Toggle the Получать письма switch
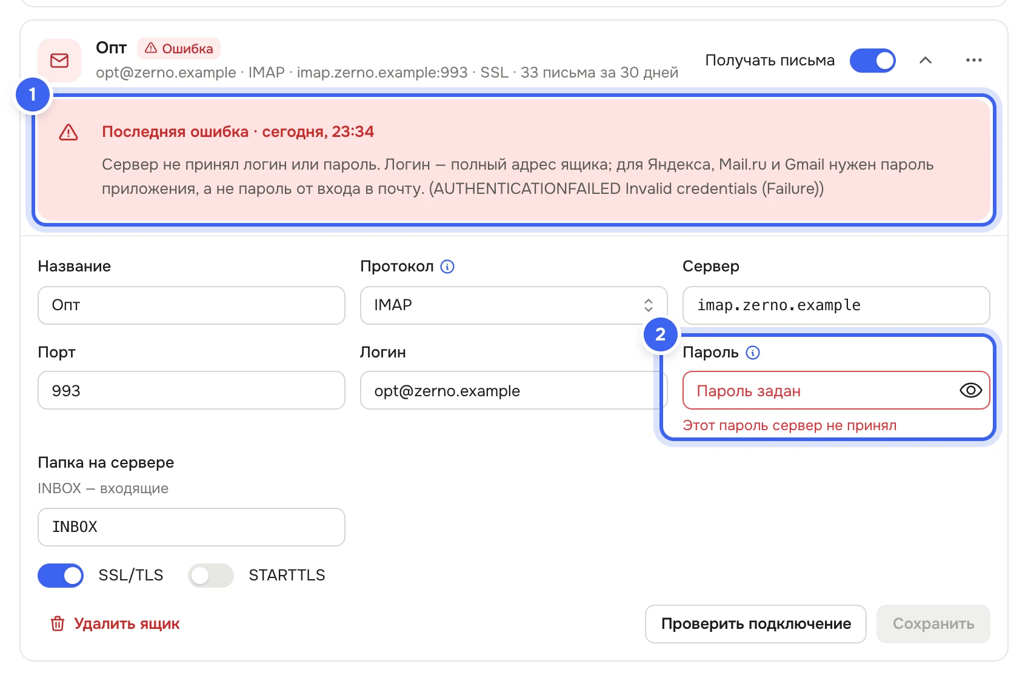 872,61
